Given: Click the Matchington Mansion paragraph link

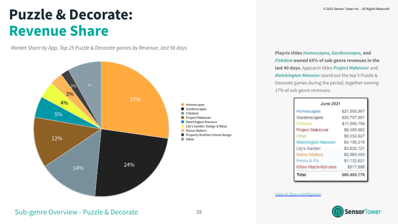Looking at the screenshot, I should [297, 76].
